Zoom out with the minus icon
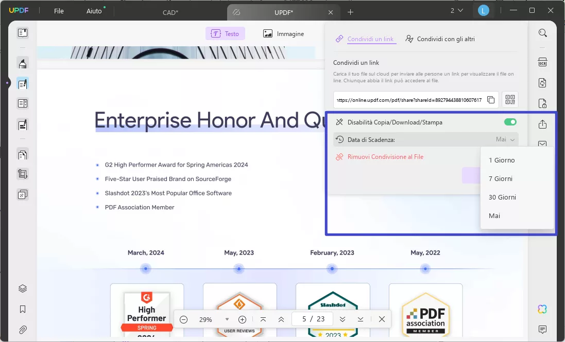Screen dimensions: 565x342 pyautogui.click(x=184, y=319)
